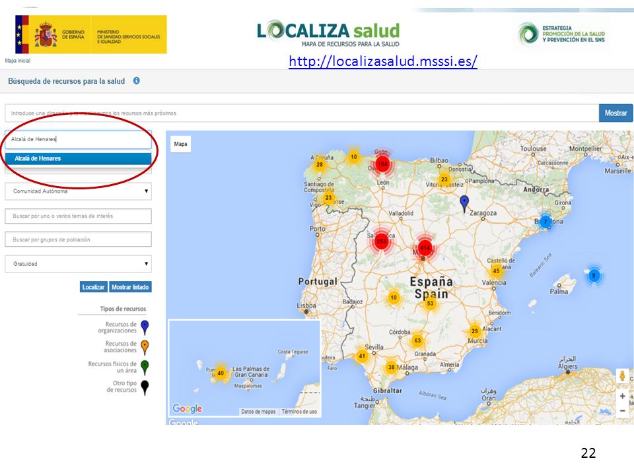Click the Gobierno de España ministry logo

(91, 34)
